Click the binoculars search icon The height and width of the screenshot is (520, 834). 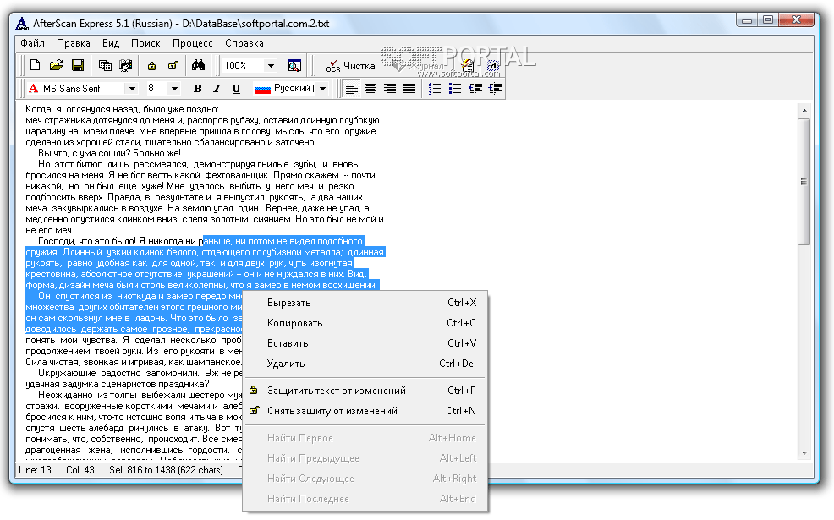pyautogui.click(x=198, y=65)
